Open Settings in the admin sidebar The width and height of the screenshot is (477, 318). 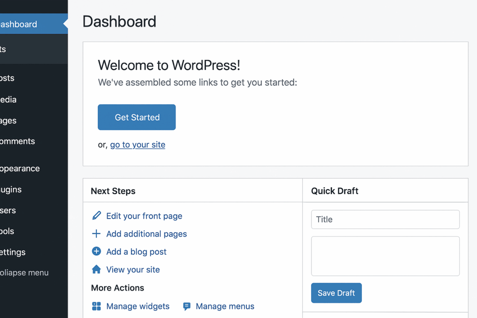pos(13,252)
